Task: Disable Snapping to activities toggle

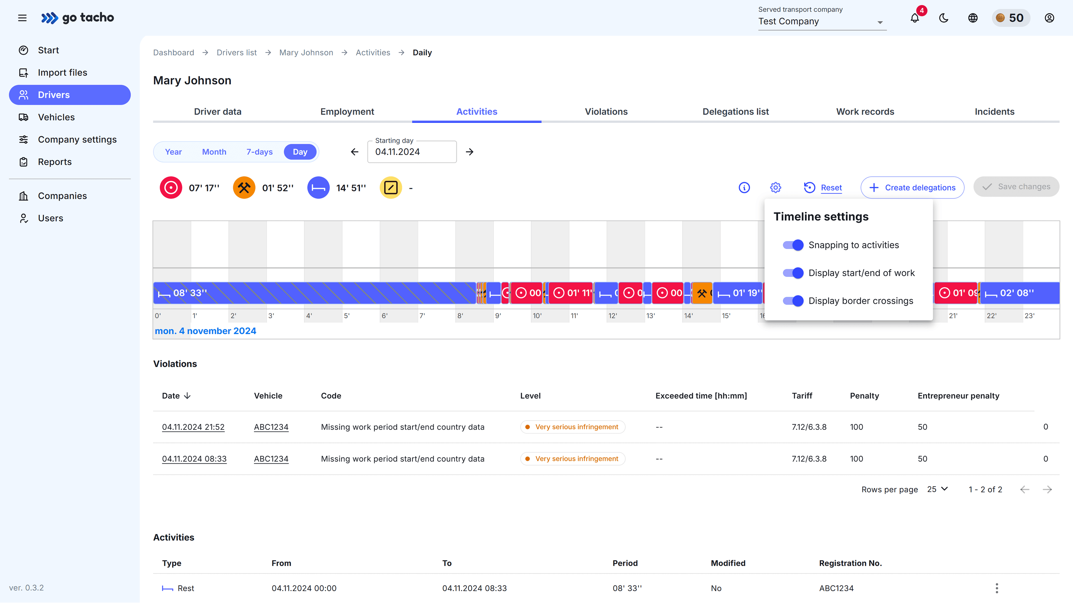Action: click(x=793, y=245)
